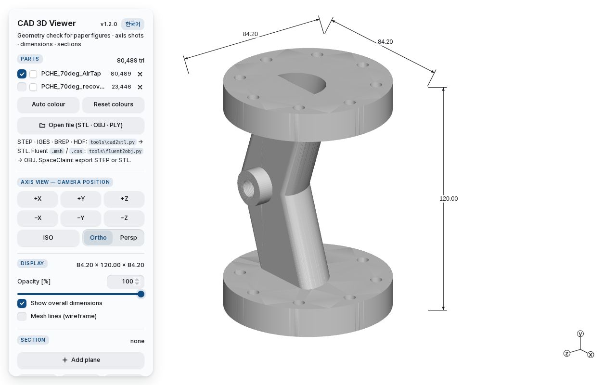Image resolution: width=616 pixels, height=385 pixels.
Task: Click the 120.00 height dimension label
Action: (x=449, y=199)
